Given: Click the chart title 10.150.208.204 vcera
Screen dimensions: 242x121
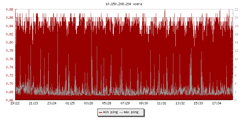Looking at the screenshot, I should point(121,4).
